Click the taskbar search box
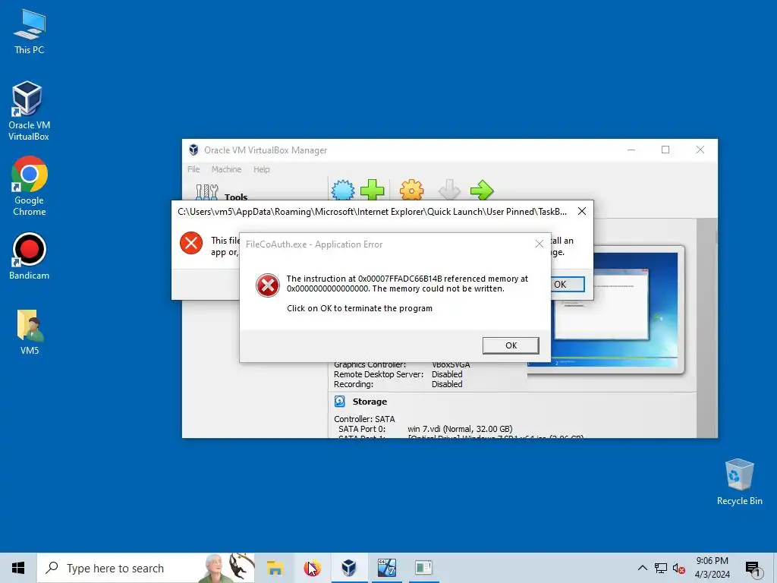 (x=146, y=568)
